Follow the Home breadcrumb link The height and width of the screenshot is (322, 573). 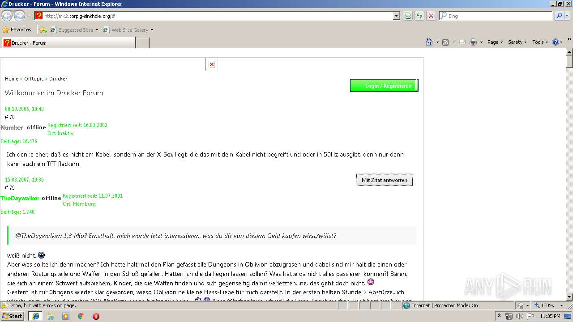[12, 79]
